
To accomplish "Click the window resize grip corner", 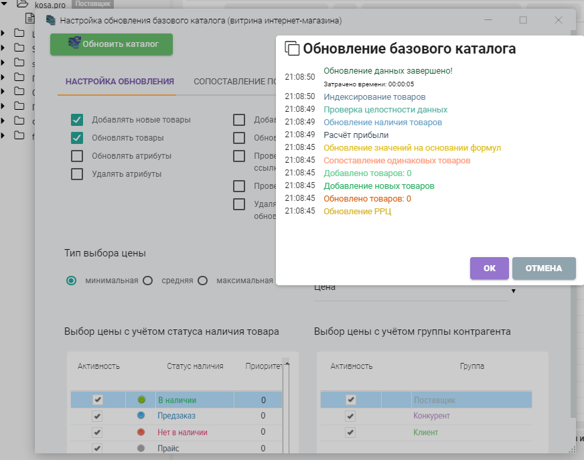I will point(572,450).
